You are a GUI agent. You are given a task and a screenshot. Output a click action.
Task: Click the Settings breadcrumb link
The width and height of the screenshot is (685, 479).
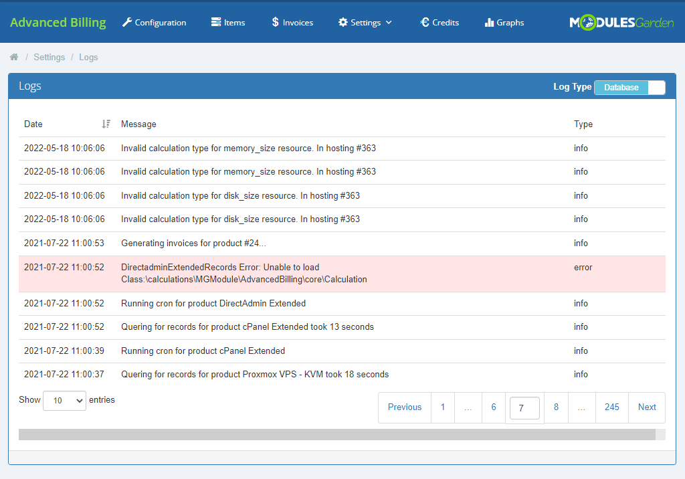[x=50, y=58]
